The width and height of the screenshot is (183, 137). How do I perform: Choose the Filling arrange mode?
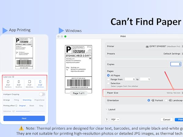pyautogui.click(x=16, y=100)
